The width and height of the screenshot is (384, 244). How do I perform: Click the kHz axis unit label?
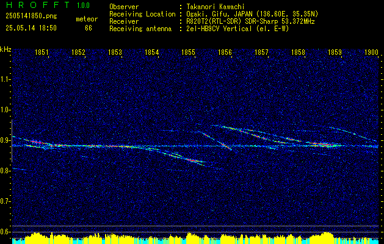(5, 49)
